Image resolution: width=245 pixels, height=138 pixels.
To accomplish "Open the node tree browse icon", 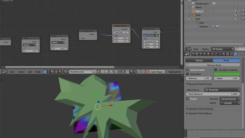I will pyautogui.click(x=66, y=72).
